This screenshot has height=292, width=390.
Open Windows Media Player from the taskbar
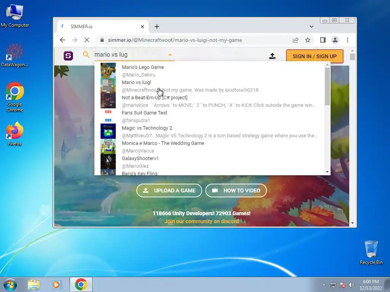(x=57, y=284)
